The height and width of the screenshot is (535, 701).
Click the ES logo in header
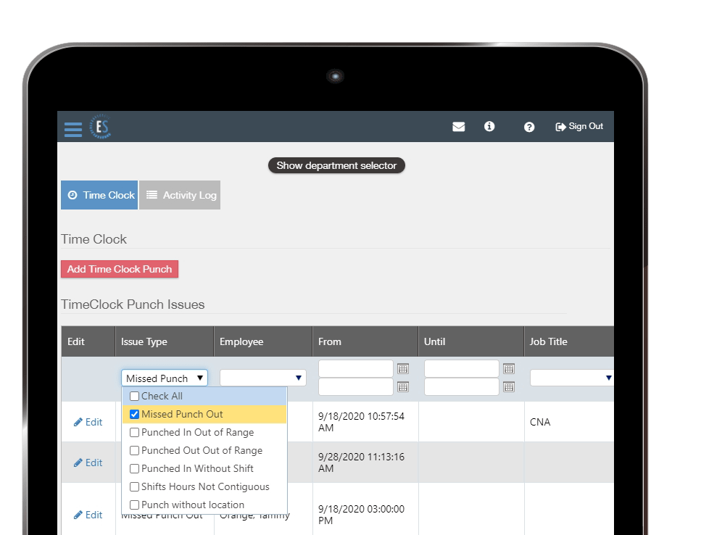[x=100, y=127]
